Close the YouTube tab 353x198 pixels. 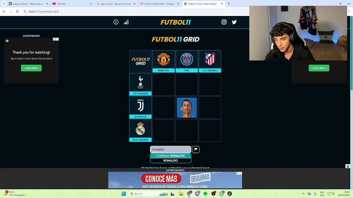91,4
